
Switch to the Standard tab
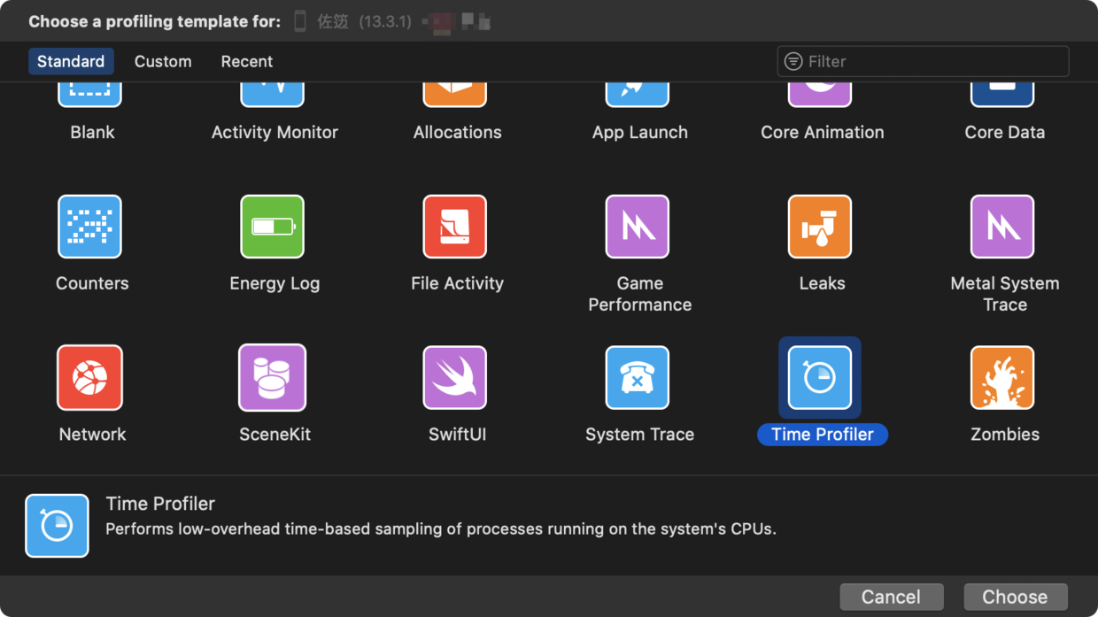coord(71,61)
